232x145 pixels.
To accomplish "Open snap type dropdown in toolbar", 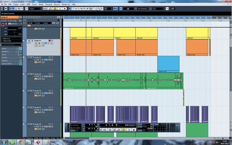I will [x=129, y=9].
